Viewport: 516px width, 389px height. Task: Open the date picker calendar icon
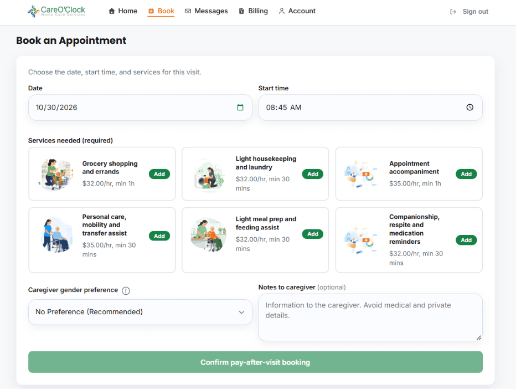240,108
